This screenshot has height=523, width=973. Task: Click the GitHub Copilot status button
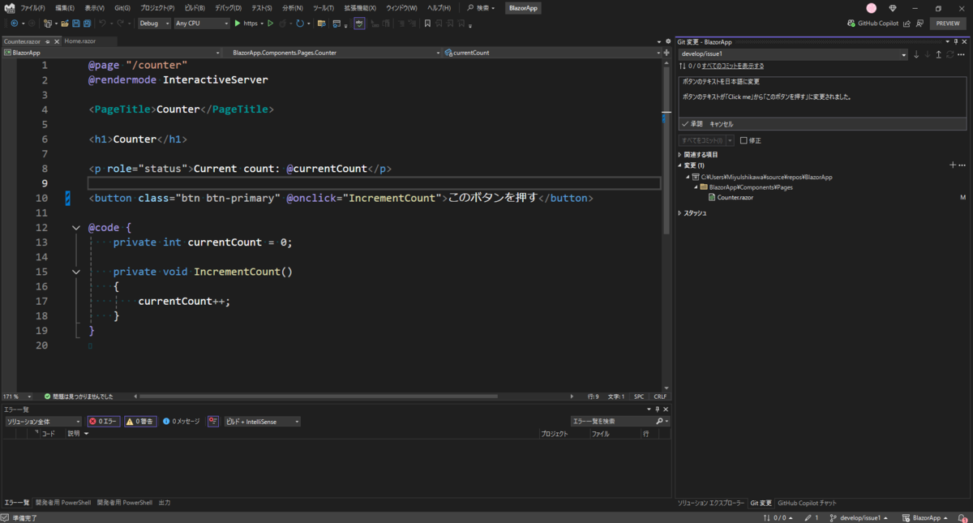[x=872, y=24]
